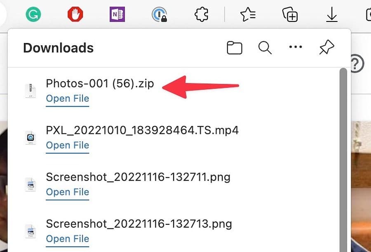Open more download options menu
Screen dimensions: 371x252
(296, 47)
